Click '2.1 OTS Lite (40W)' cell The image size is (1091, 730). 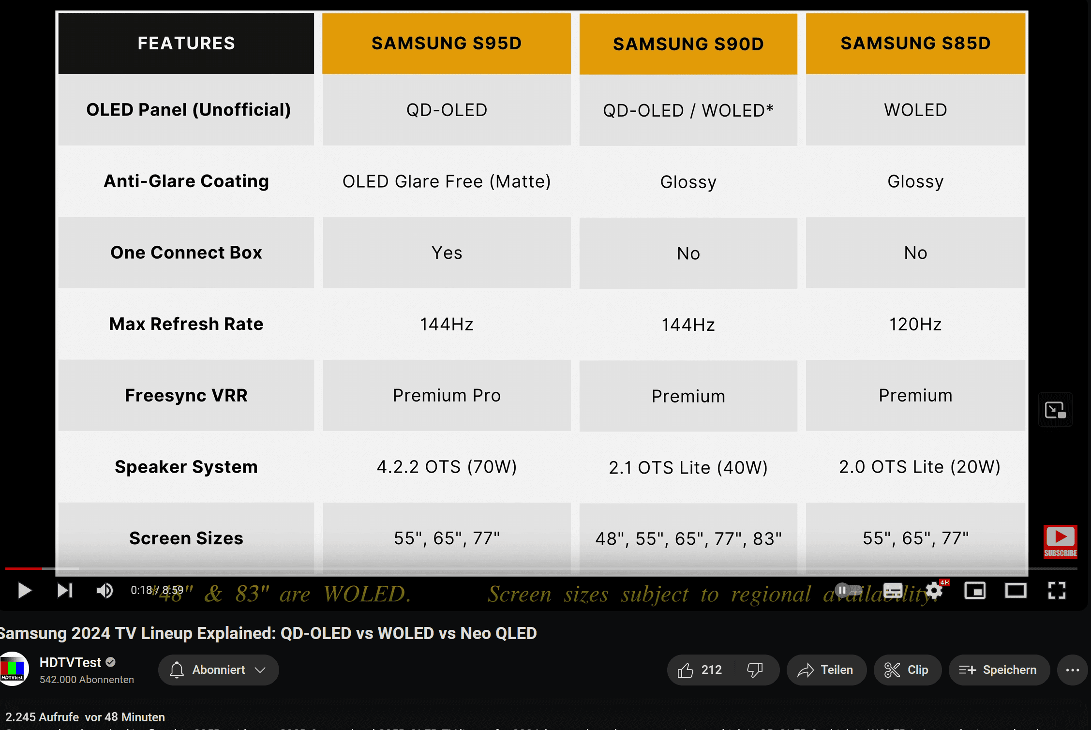tap(688, 467)
